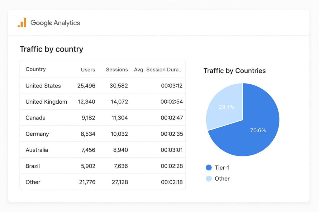Select the Australia table row
Screen dimensions: 319x212
(102, 150)
